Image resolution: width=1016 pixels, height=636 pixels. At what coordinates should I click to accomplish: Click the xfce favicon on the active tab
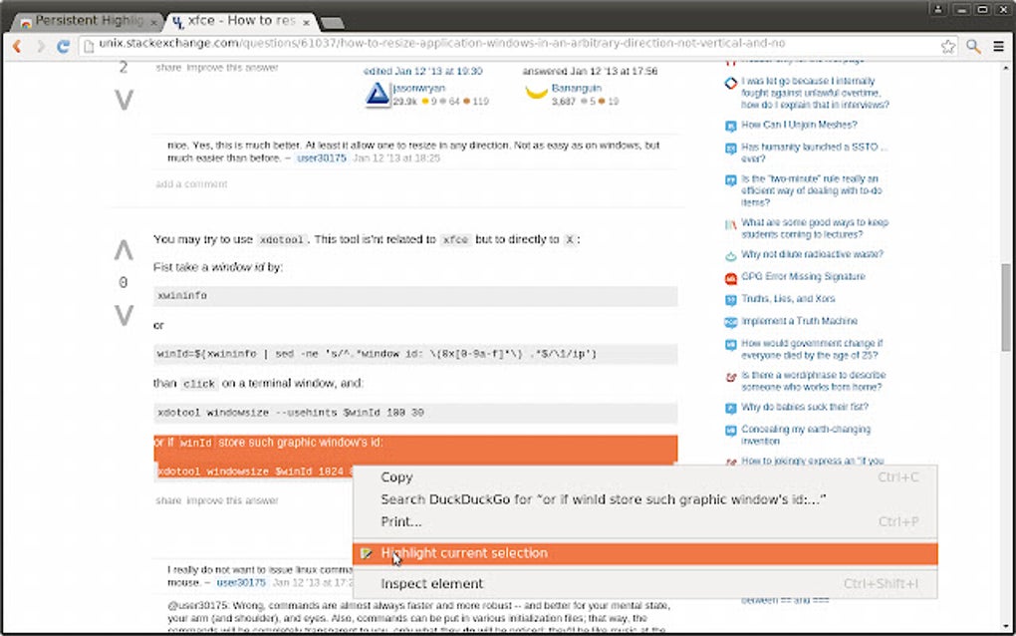[179, 20]
